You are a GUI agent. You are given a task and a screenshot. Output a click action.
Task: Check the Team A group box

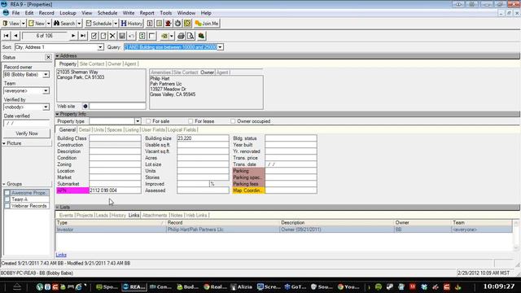[x=7, y=199]
